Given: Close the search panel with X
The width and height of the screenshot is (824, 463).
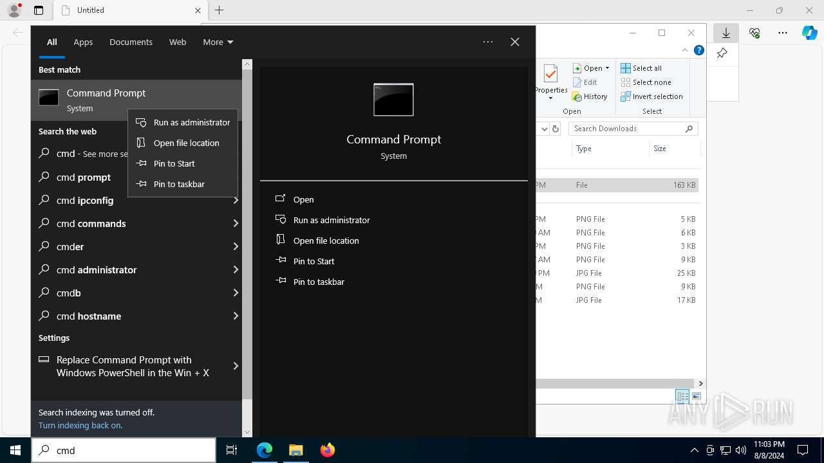Looking at the screenshot, I should (x=515, y=42).
